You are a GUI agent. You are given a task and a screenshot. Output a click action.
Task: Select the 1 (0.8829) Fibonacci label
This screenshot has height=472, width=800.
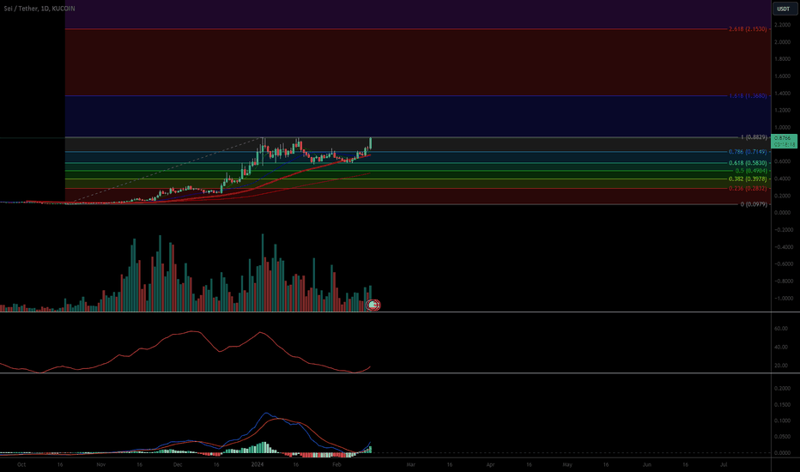click(x=754, y=137)
